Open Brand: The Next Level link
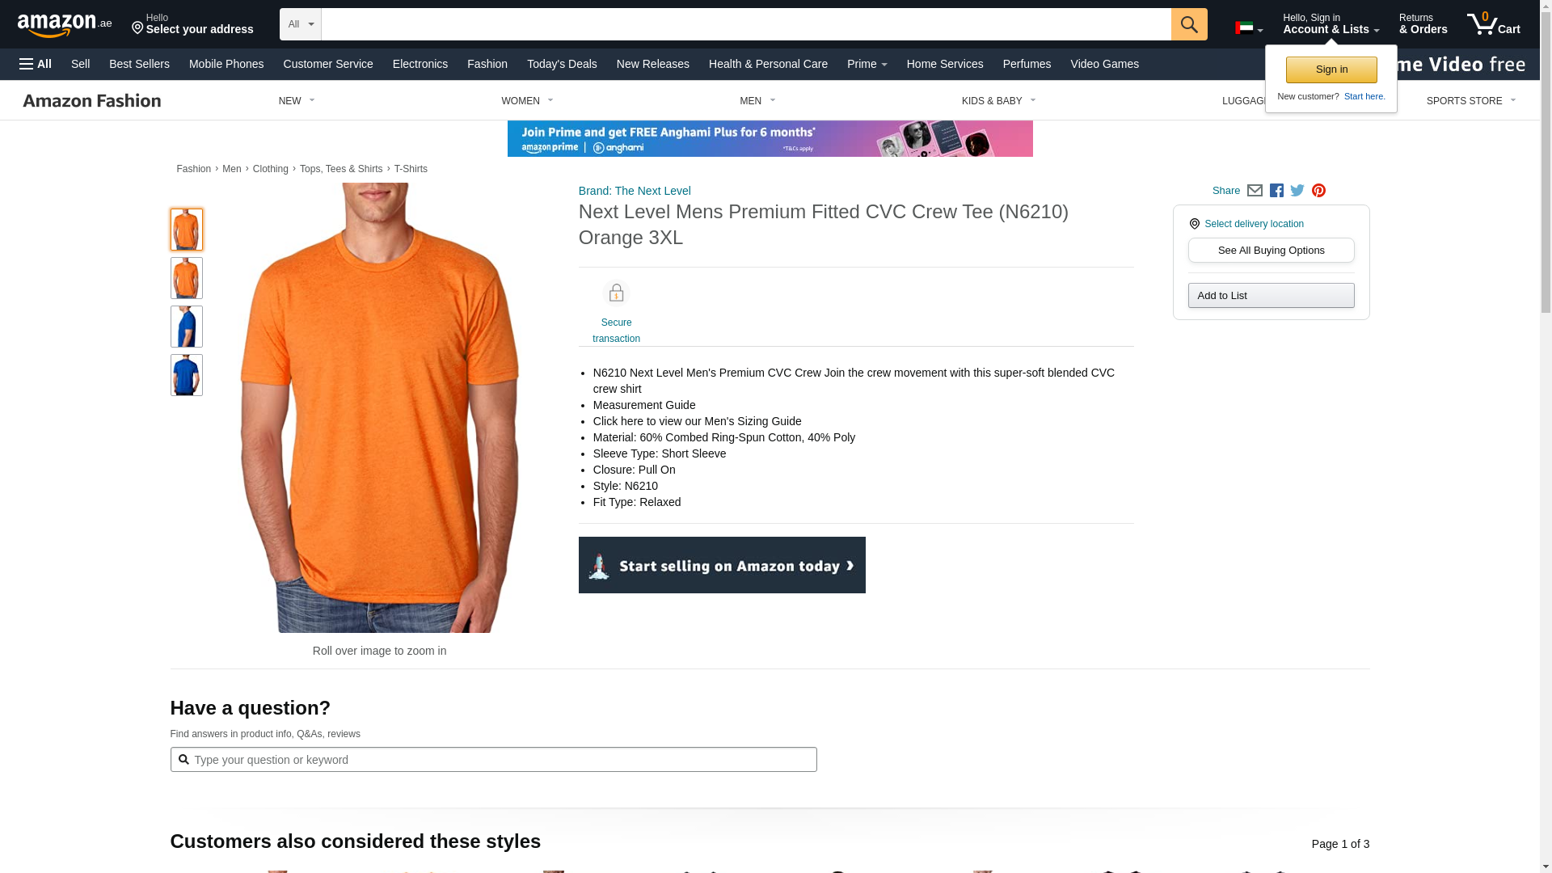This screenshot has height=873, width=1552. 635,191
